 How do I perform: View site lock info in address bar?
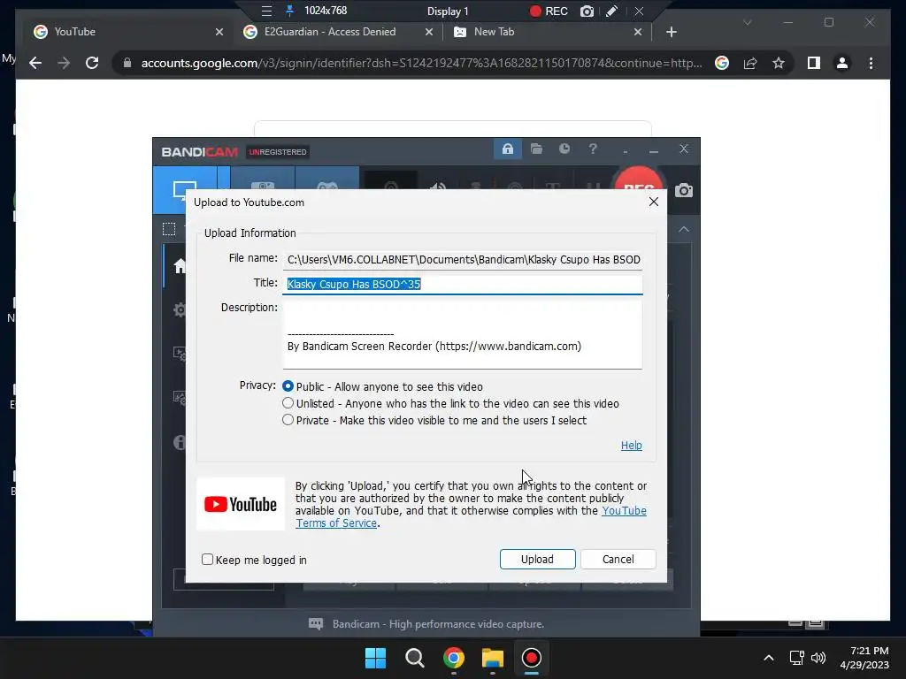pyautogui.click(x=127, y=63)
